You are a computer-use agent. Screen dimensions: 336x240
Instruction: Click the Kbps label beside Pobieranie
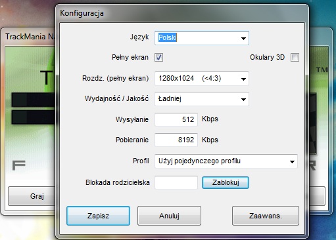(x=210, y=140)
